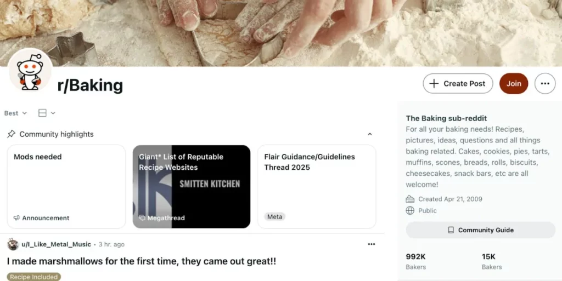The width and height of the screenshot is (562, 281).
Task: Open the Giant List of Reputable Recipe Websites card
Action: [x=192, y=187]
